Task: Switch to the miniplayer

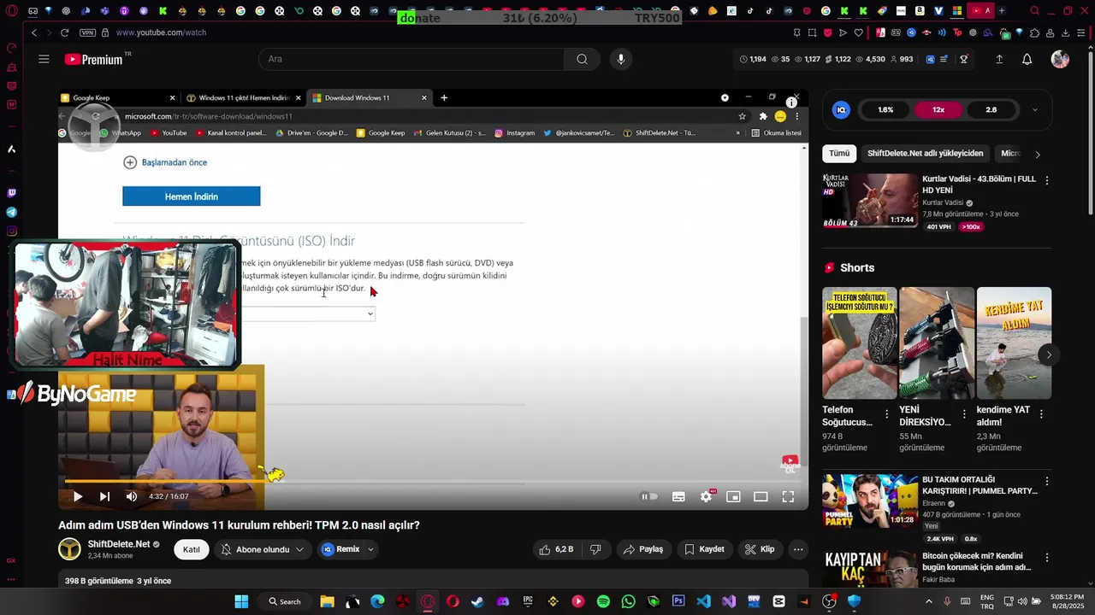Action: pyautogui.click(x=733, y=496)
